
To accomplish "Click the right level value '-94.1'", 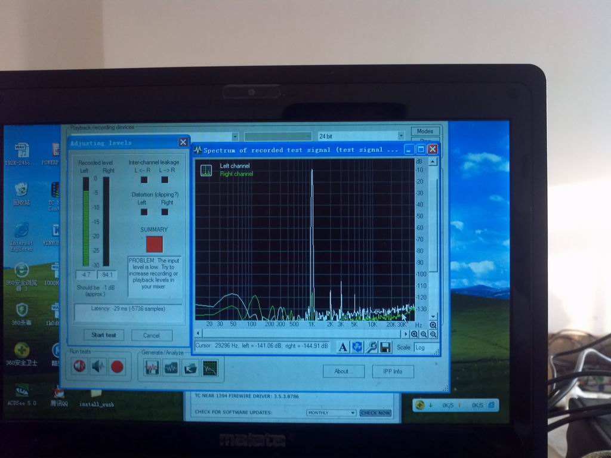I will 107,274.
